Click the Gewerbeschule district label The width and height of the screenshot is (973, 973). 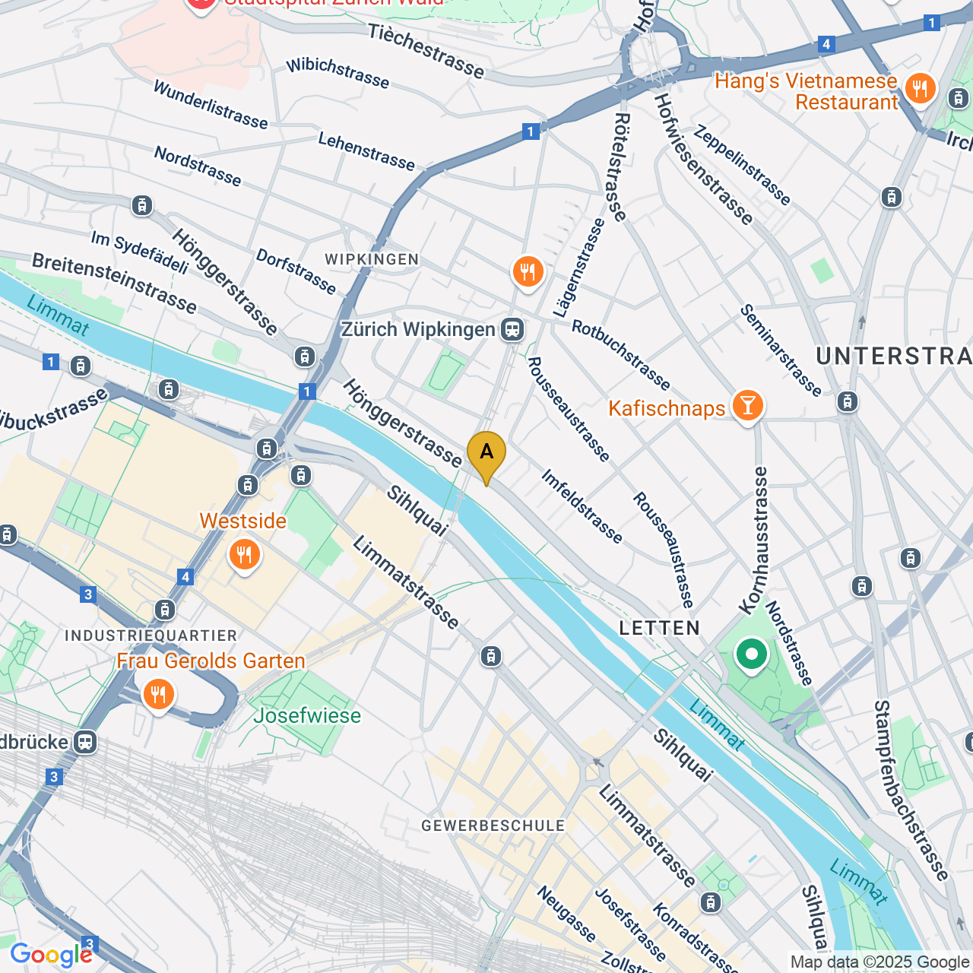tap(493, 826)
